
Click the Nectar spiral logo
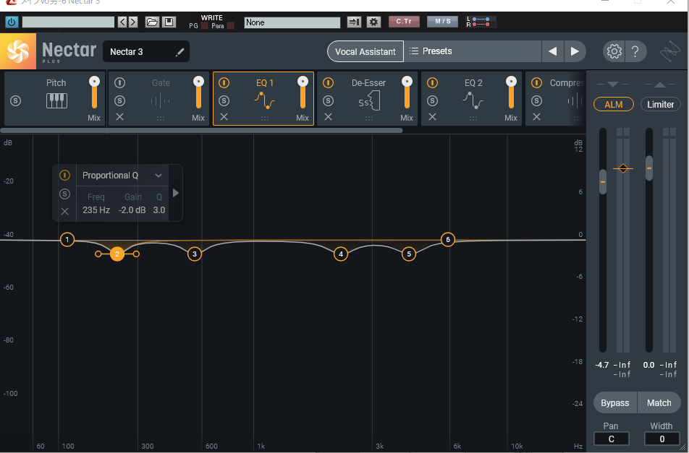18,51
